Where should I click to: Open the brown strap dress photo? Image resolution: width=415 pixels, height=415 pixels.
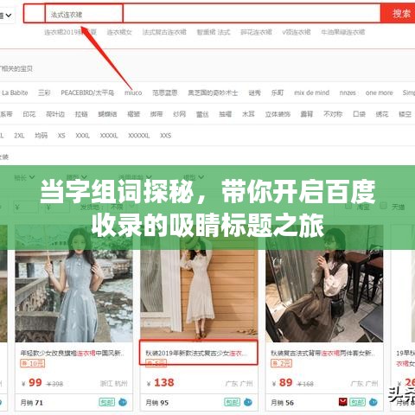click(x=324, y=284)
